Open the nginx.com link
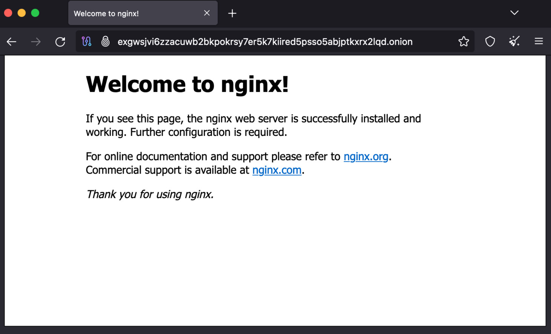The height and width of the screenshot is (334, 551). click(277, 170)
